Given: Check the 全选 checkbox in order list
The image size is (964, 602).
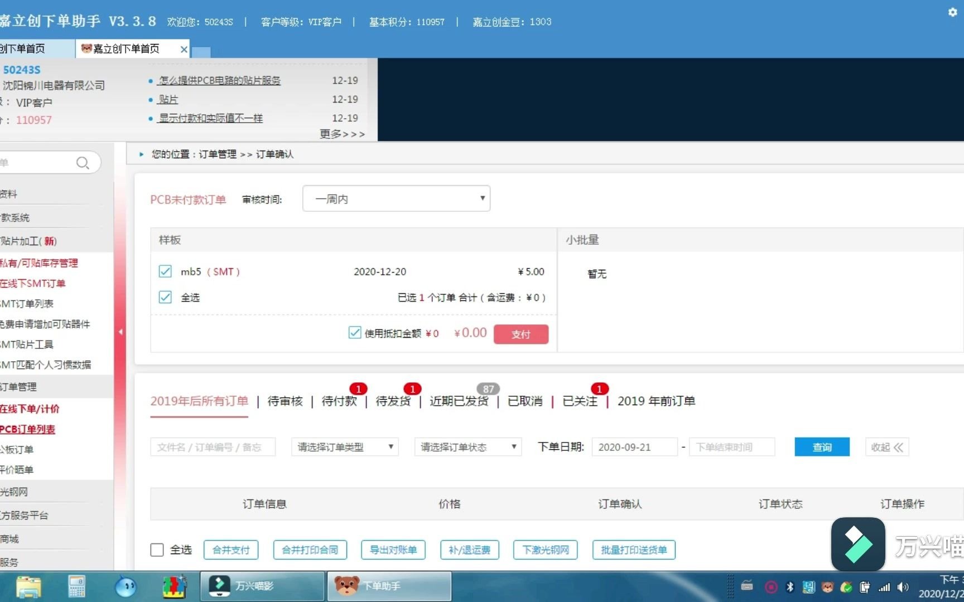Looking at the screenshot, I should [157, 550].
